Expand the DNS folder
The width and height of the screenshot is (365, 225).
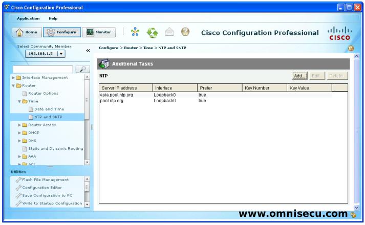click(x=19, y=141)
